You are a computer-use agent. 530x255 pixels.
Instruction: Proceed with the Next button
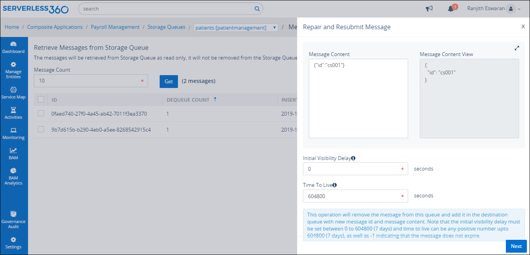point(516,246)
